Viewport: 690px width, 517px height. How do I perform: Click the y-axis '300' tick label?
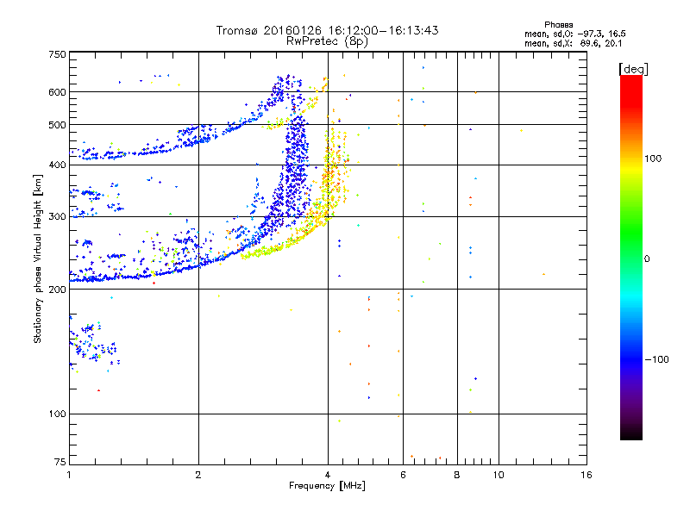[57, 217]
